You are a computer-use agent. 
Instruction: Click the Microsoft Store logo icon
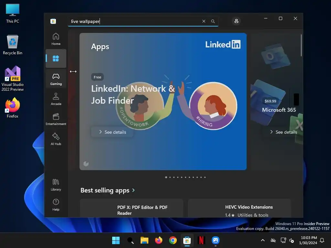pyautogui.click(x=53, y=21)
